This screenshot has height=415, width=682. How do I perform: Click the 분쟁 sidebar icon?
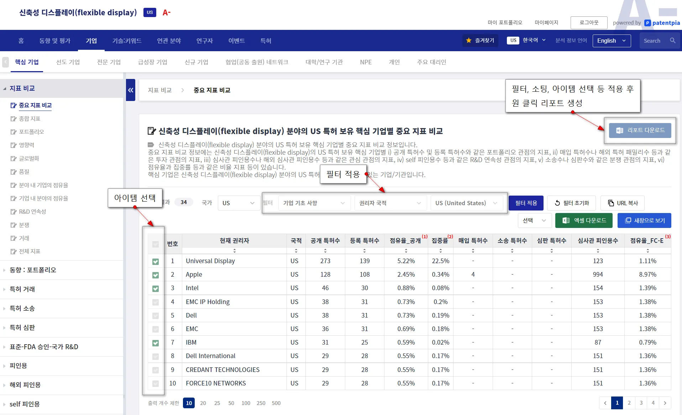pos(14,225)
